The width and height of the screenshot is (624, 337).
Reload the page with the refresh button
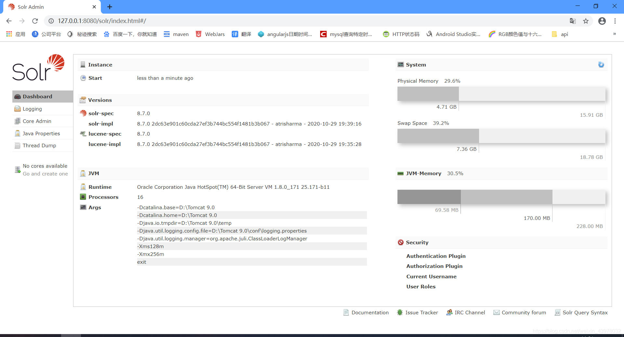click(x=35, y=21)
